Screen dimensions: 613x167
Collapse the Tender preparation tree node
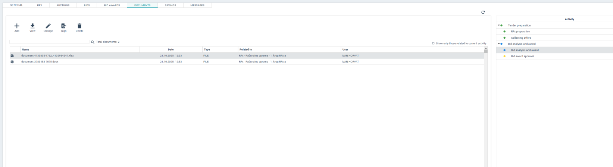pyautogui.click(x=499, y=25)
